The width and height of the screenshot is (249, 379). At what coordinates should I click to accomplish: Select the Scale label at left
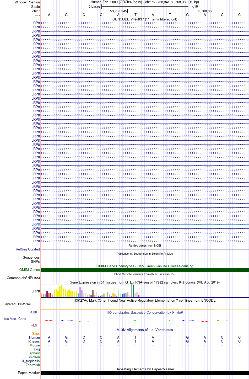(35, 7)
